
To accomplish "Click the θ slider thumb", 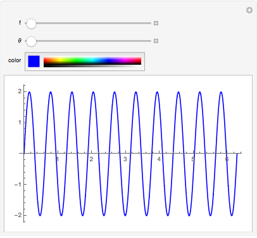I will click(31, 41).
